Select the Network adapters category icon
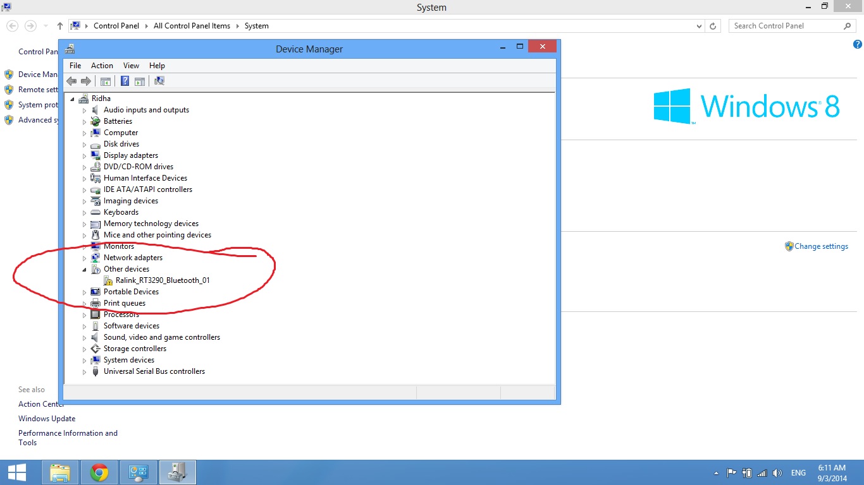 coord(96,258)
